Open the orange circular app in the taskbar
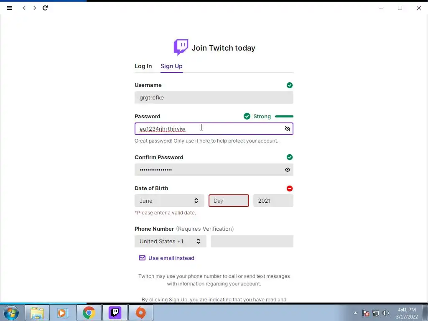The image size is (428, 321). click(140, 313)
